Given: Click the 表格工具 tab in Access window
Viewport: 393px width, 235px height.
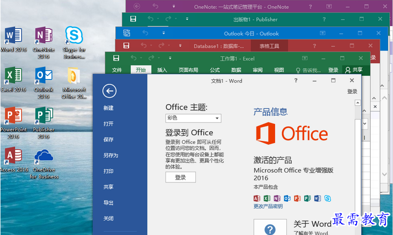Looking at the screenshot, I should click(x=269, y=46).
